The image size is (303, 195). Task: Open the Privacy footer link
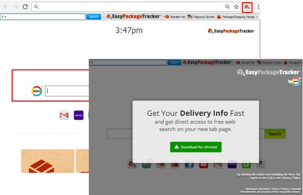pos(285,189)
